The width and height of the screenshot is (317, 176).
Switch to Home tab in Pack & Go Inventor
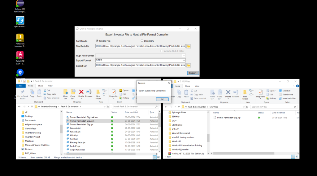tap(31, 86)
